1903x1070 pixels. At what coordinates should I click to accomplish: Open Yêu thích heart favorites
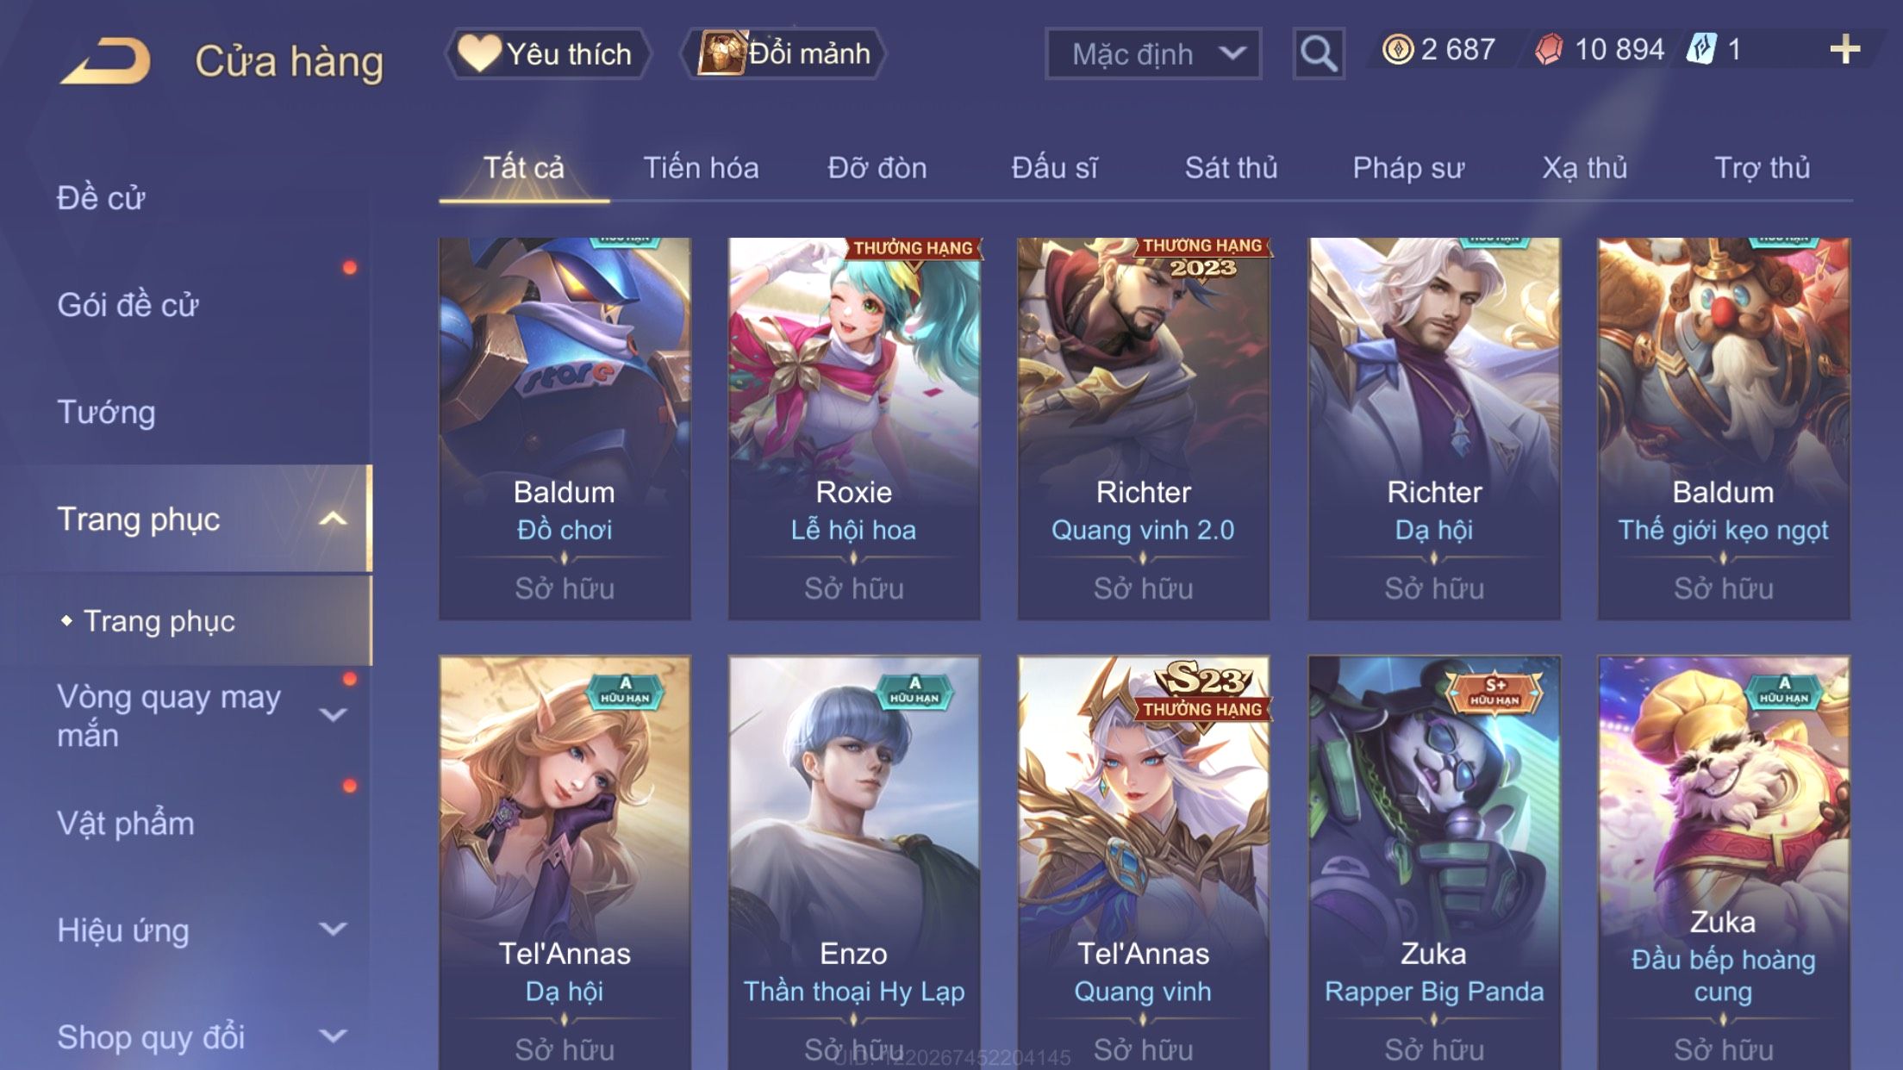(x=548, y=53)
